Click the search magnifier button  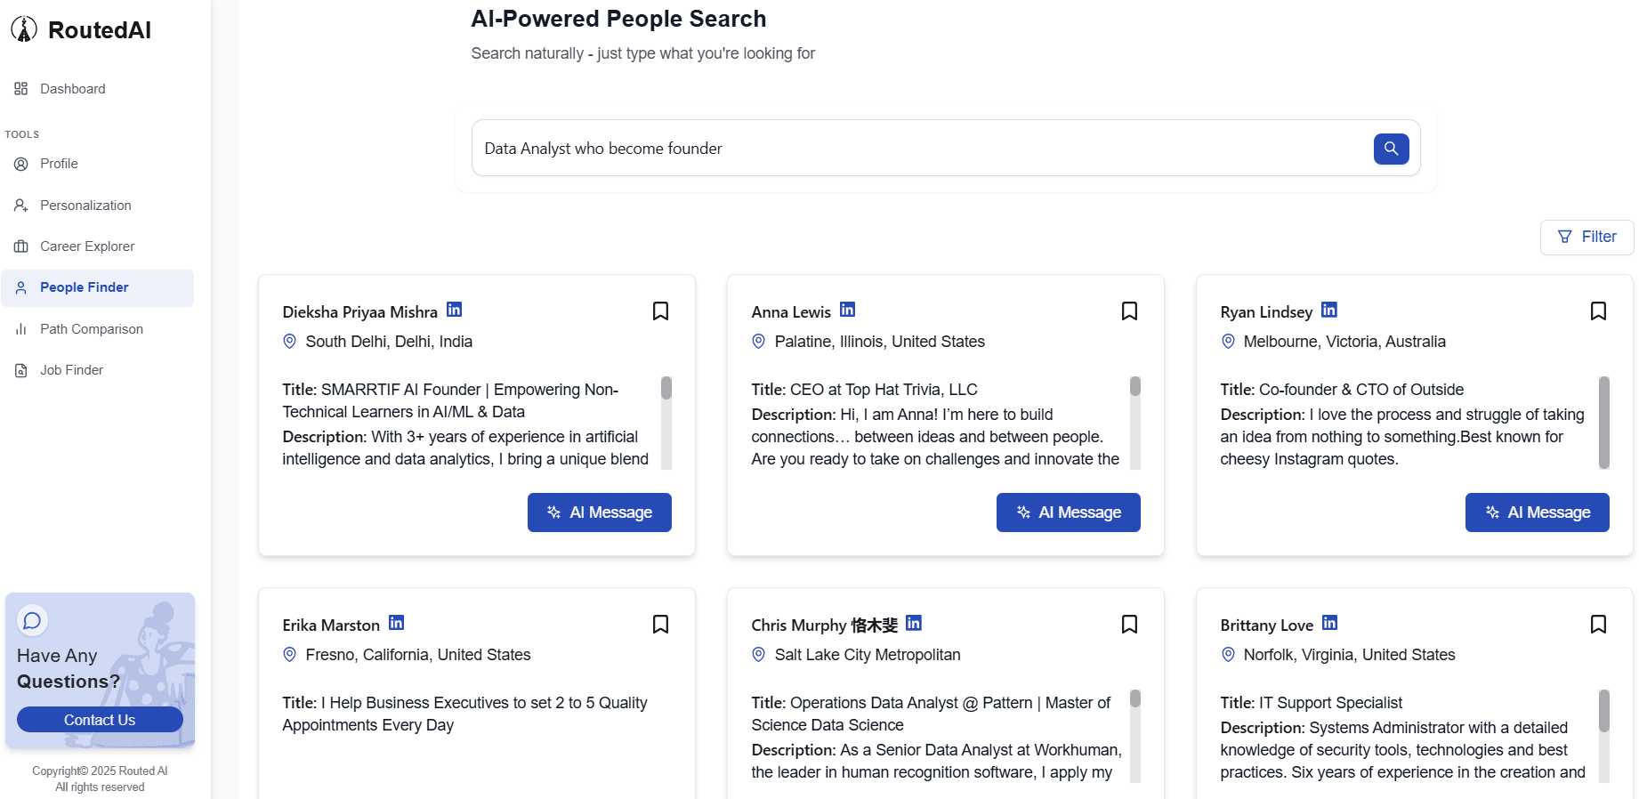click(1390, 149)
